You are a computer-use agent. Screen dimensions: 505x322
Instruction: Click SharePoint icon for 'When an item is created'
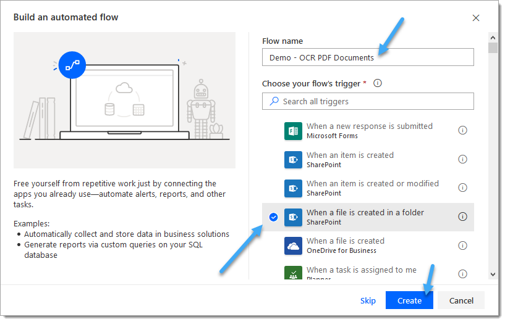click(293, 160)
